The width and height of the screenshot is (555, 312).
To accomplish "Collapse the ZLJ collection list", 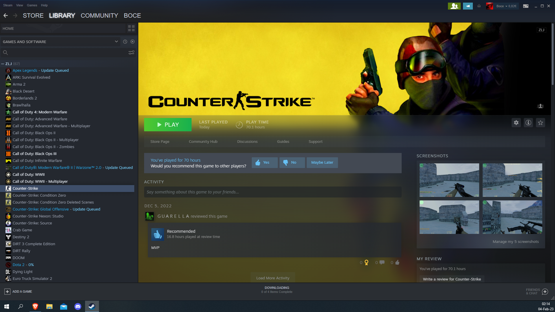I will (x=3, y=64).
